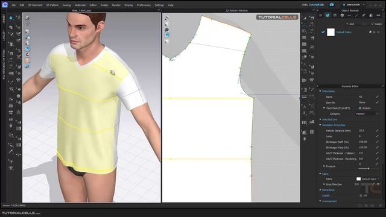The height and width of the screenshot is (217, 386).
Task: Open the Topstitch diagonal icon in Object Browser
Action: 356,15
